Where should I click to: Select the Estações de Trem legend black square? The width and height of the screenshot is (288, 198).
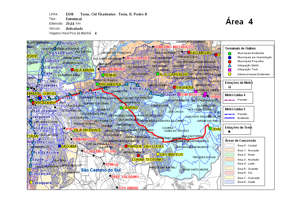[x=229, y=131]
